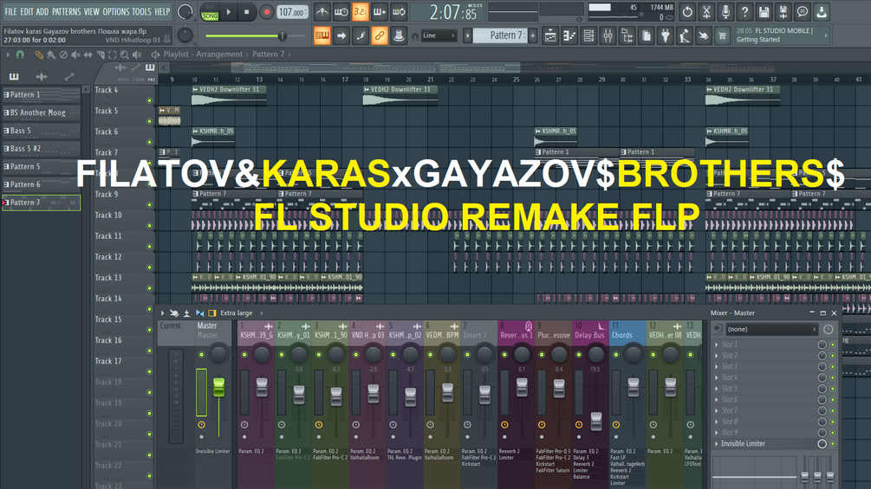Adjust the song position slider
Image resolution: width=871 pixels, height=489 pixels.
click(283, 36)
